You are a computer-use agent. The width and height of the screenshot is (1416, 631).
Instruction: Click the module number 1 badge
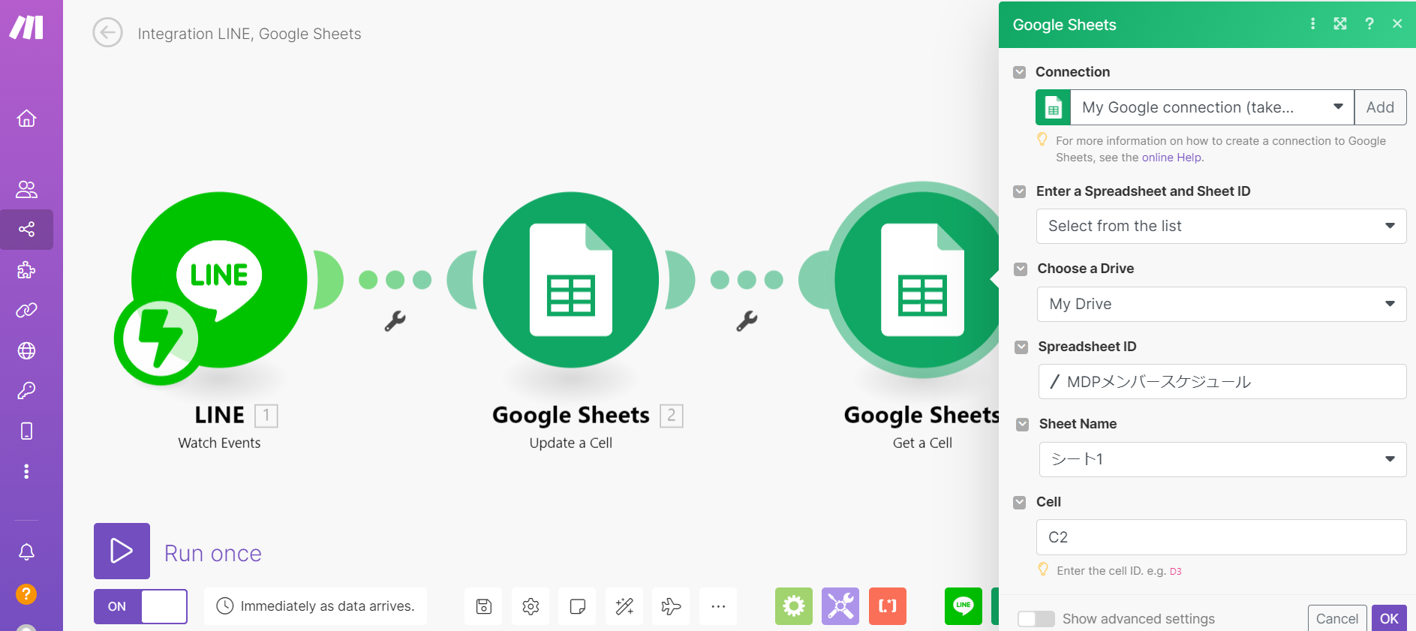tap(266, 416)
